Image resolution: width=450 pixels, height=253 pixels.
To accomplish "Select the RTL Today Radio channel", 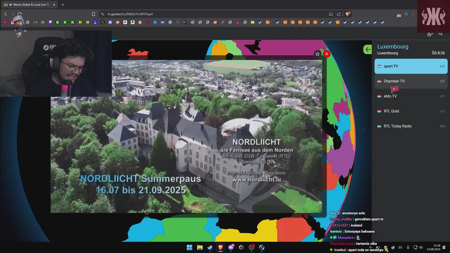I will [411, 126].
